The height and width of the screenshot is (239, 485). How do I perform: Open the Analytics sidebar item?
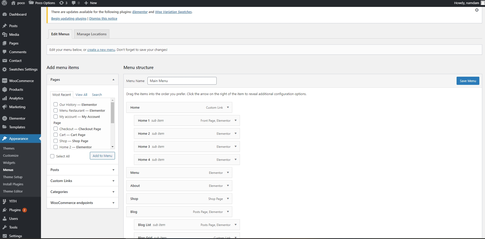pyautogui.click(x=16, y=98)
